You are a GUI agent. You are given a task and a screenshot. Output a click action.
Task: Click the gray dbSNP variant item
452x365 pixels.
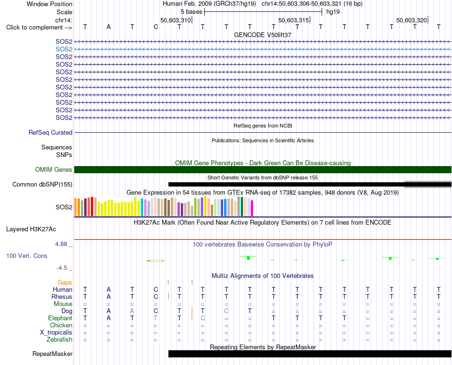428,185
